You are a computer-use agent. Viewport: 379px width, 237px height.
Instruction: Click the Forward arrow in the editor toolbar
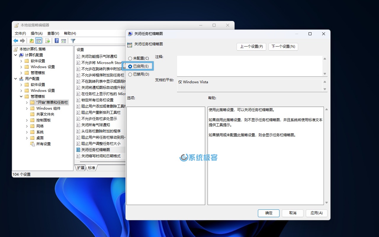click(22, 41)
